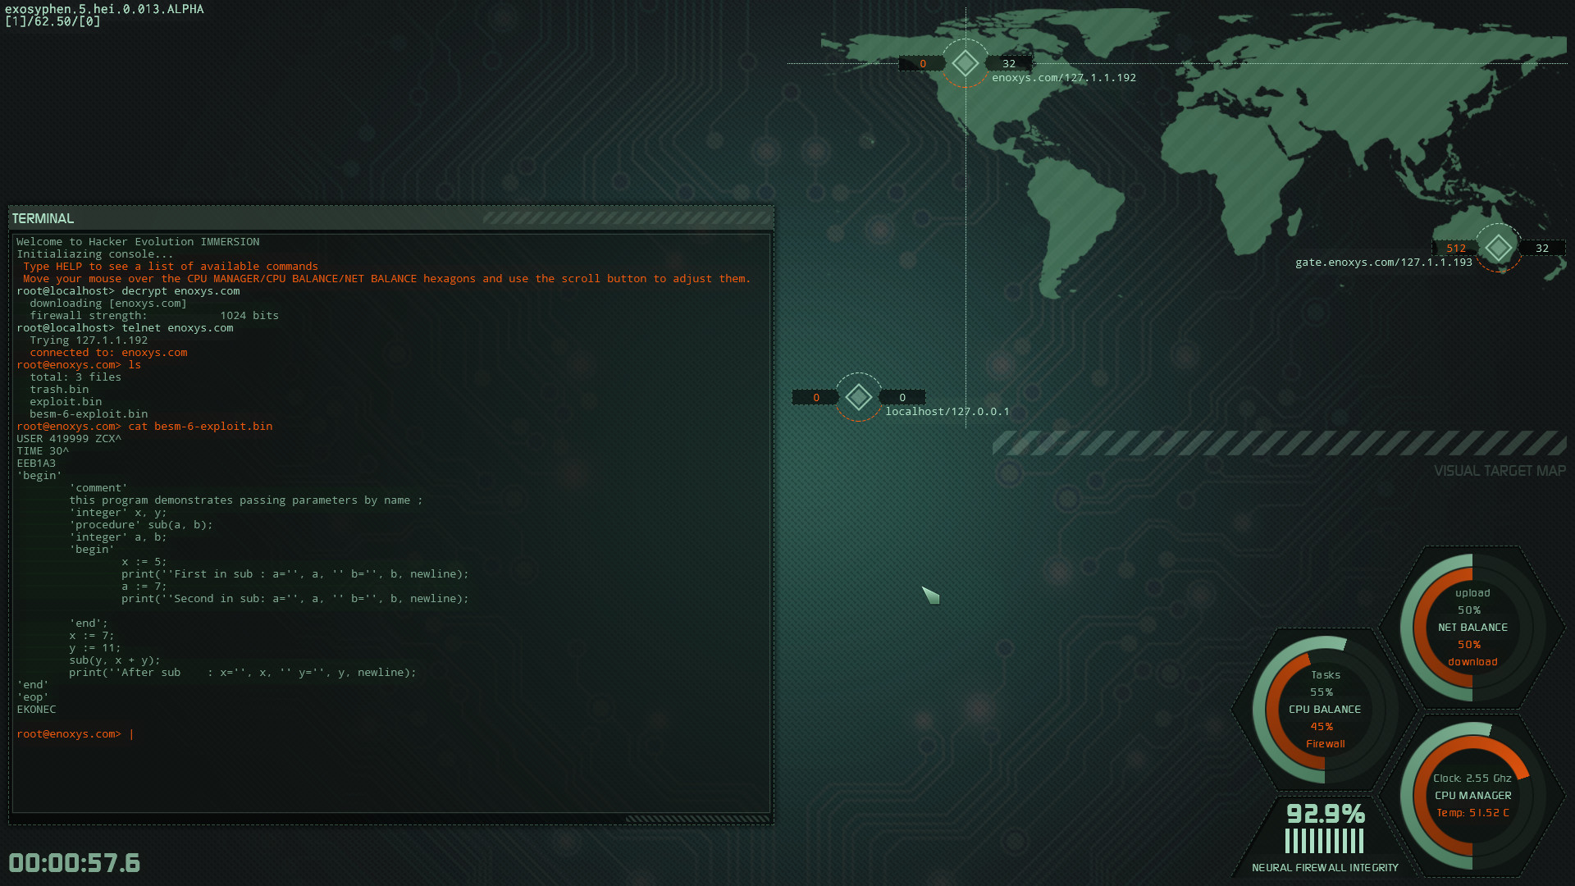The height and width of the screenshot is (886, 1575).
Task: Click the Neural Firewall Integrity percentage
Action: pos(1326,814)
